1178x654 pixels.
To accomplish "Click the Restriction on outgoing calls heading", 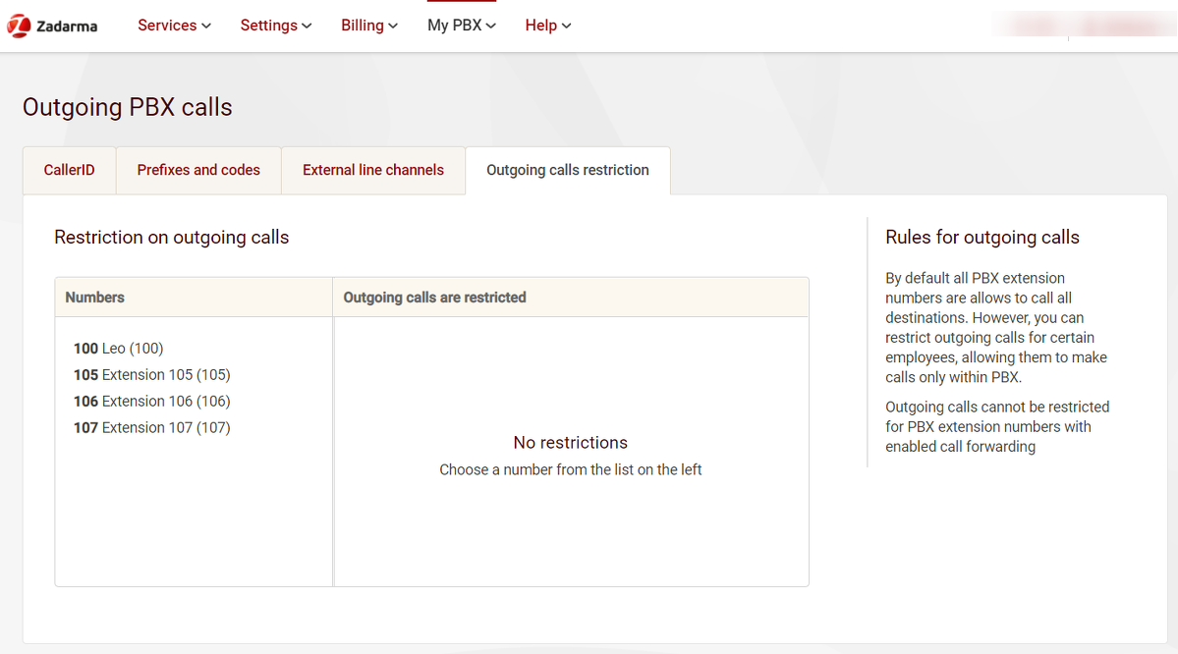I will click(x=171, y=237).
